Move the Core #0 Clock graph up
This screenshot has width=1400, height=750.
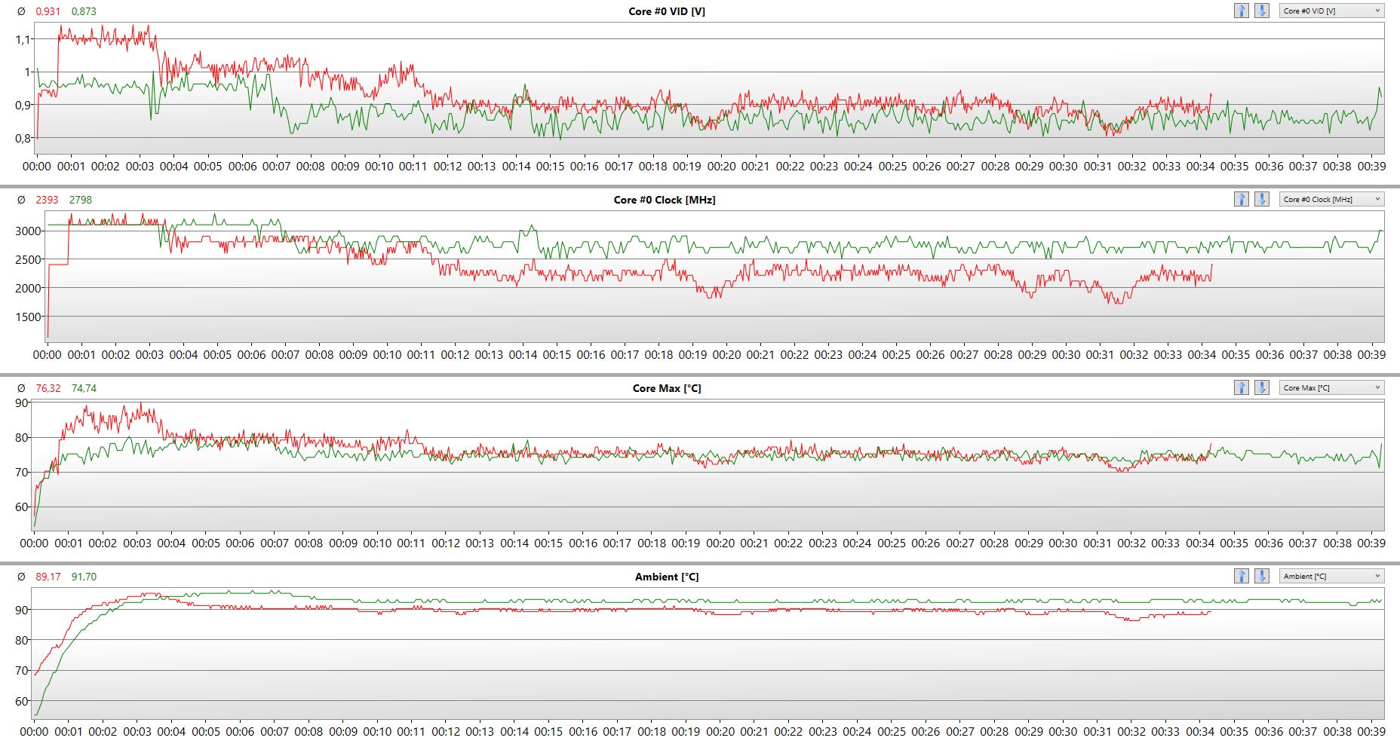coord(1241,199)
